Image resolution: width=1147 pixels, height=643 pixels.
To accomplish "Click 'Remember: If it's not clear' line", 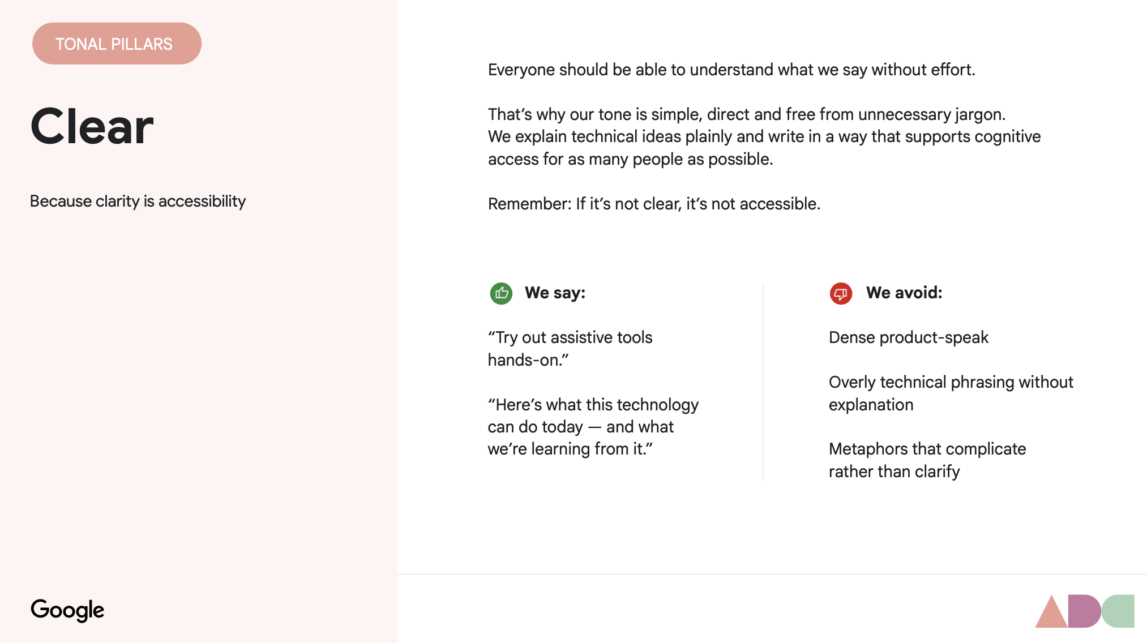I will click(x=654, y=204).
